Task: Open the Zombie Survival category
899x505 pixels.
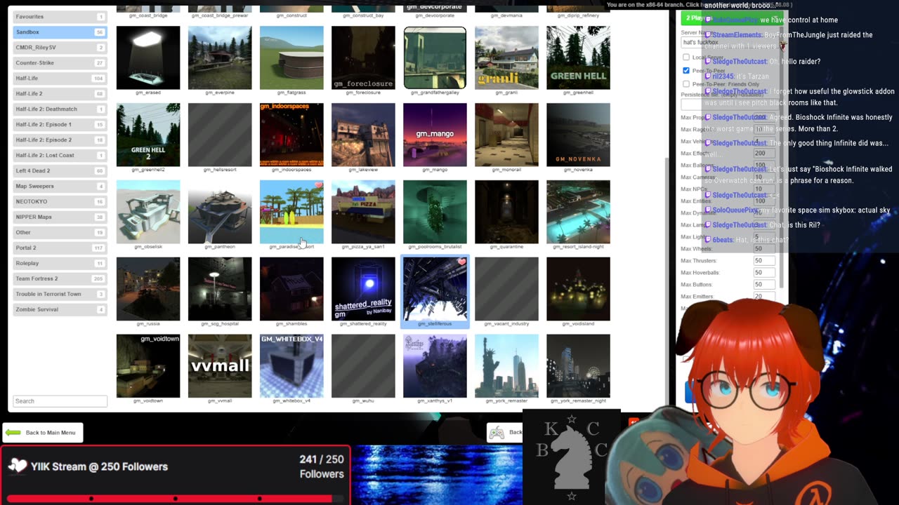Action: pyautogui.click(x=60, y=309)
